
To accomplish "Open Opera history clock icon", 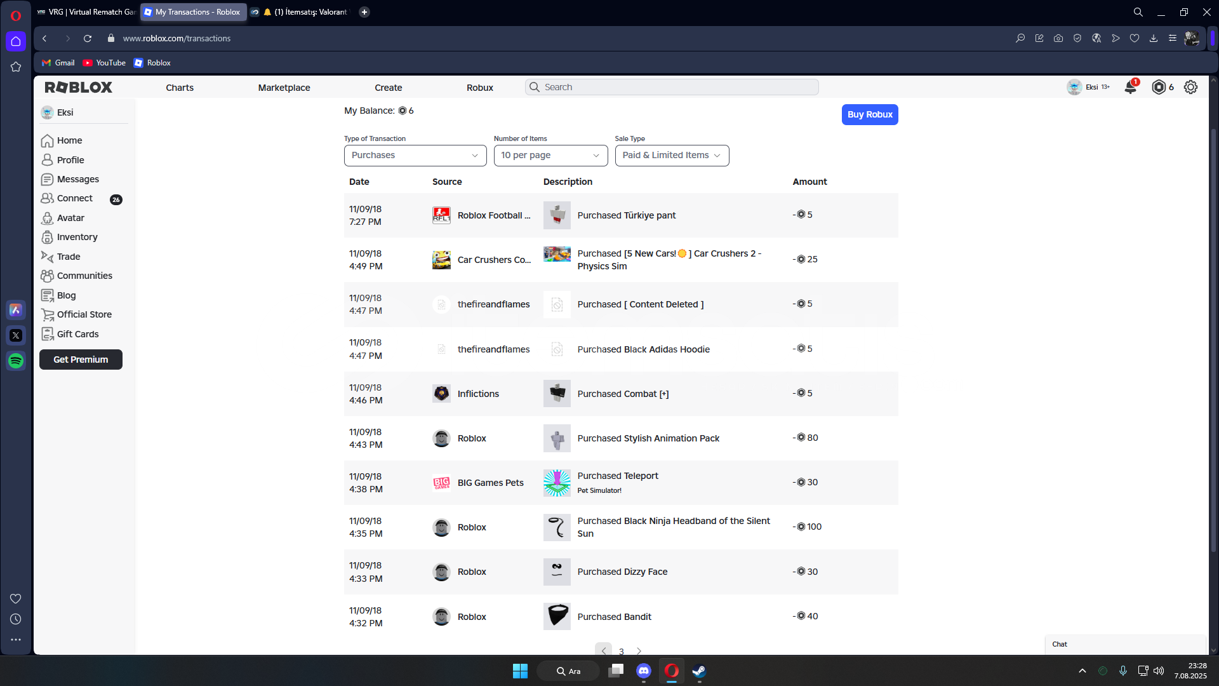I will [16, 619].
